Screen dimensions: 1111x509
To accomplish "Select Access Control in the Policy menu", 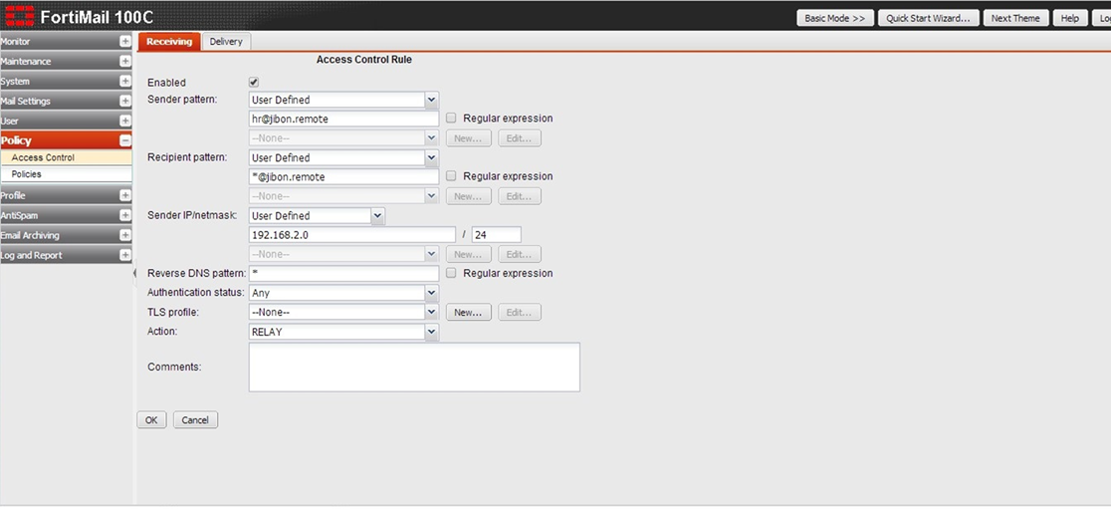I will tap(66, 158).
